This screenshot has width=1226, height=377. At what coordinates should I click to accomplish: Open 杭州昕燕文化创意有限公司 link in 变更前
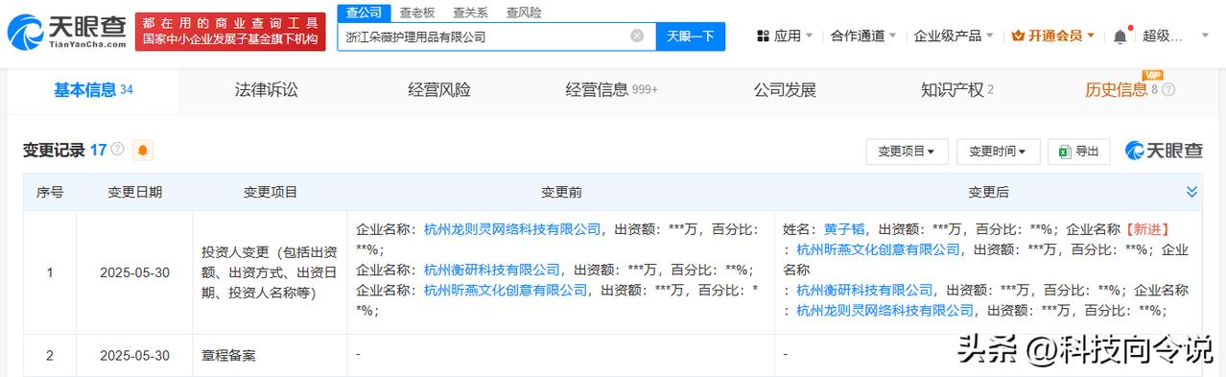pos(506,290)
